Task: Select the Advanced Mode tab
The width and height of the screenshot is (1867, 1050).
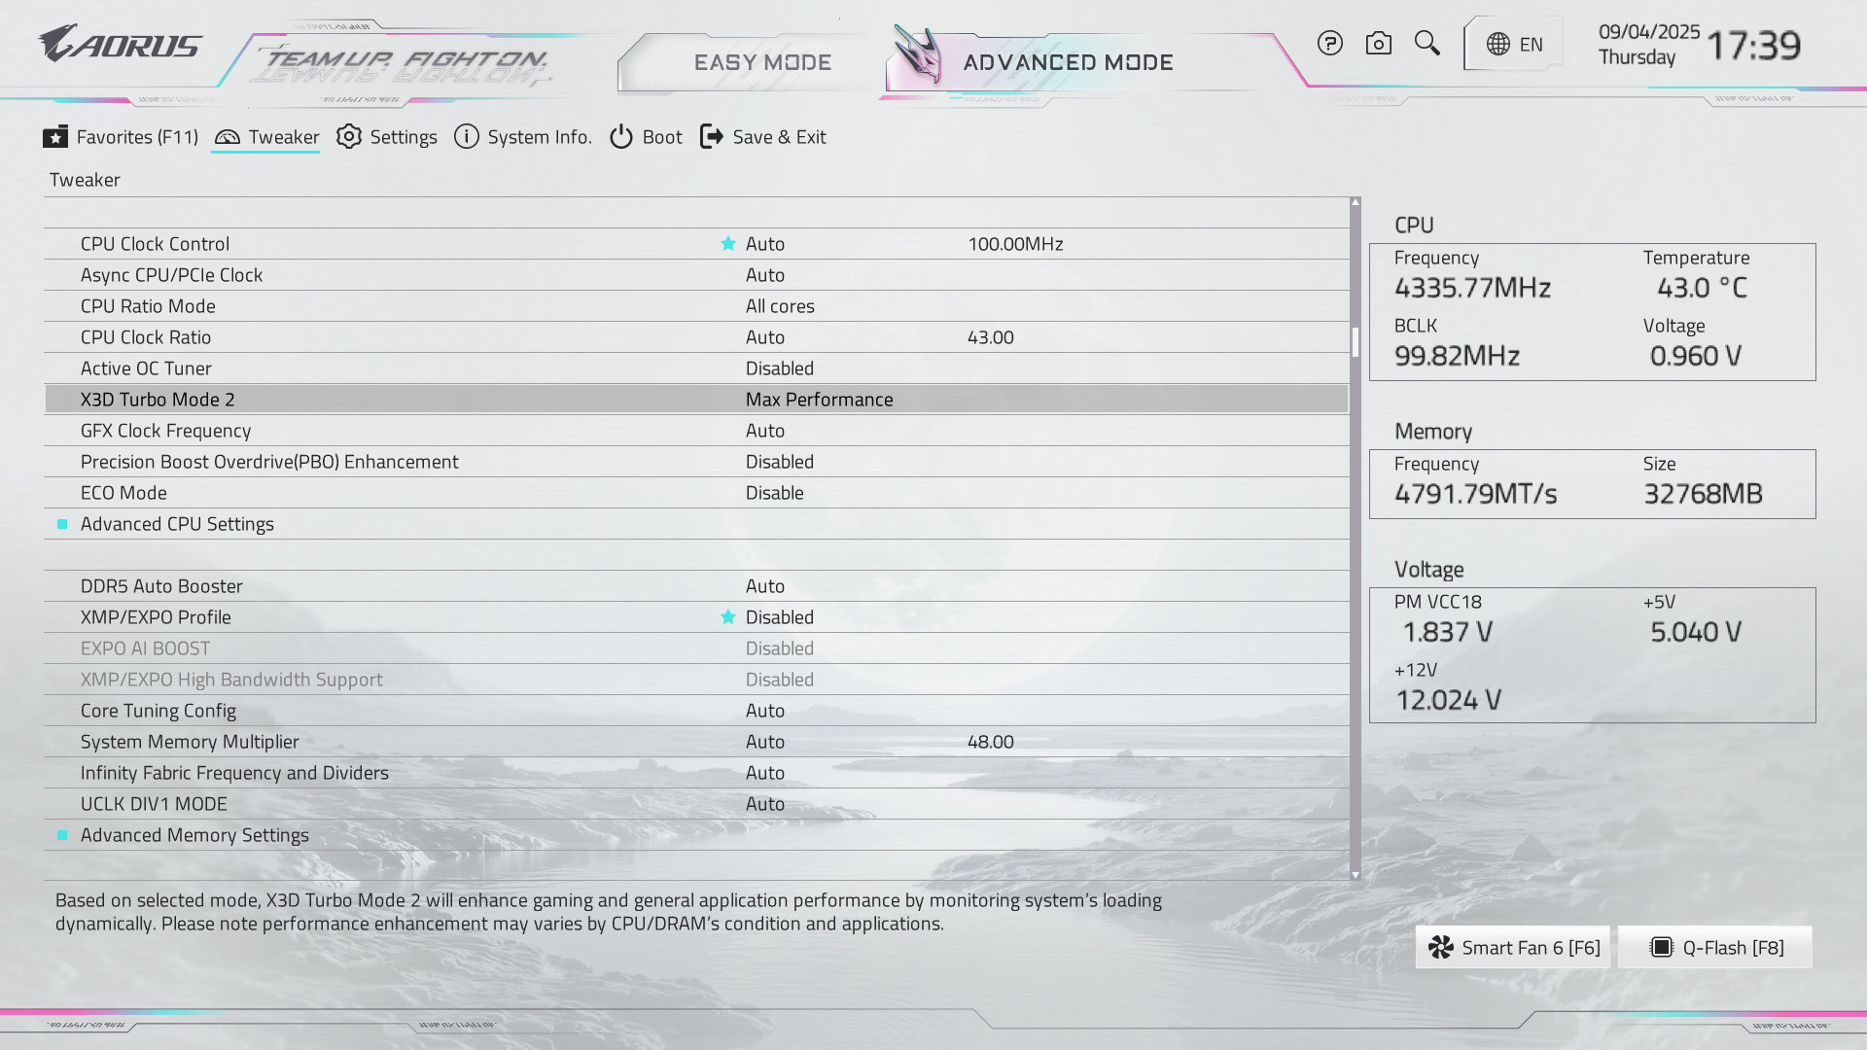Action: click(x=1068, y=62)
